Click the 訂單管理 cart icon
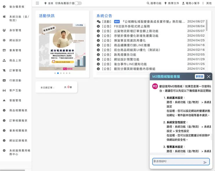 (x=4, y=70)
